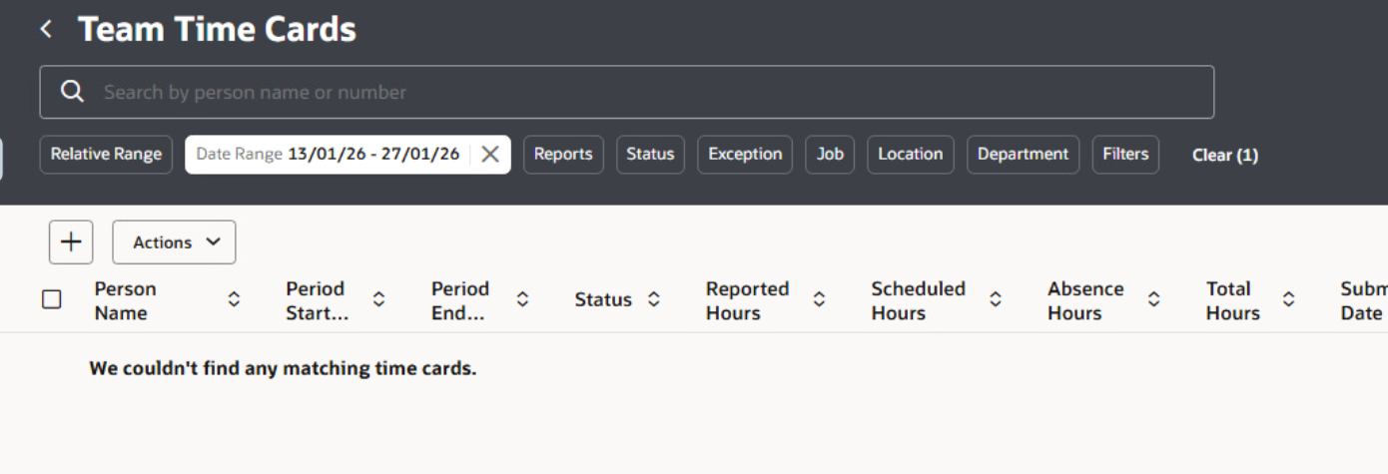Click the magnifier search icon
Screen dimensions: 1388x474
72,92
